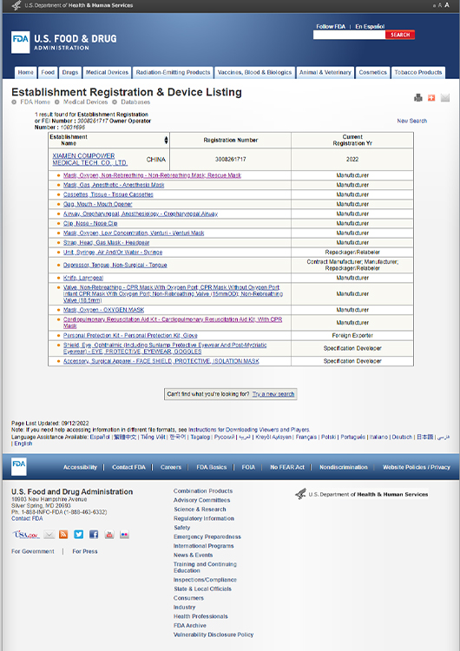
Task: Click the FDA logo in footer bar
Action: [x=19, y=466]
